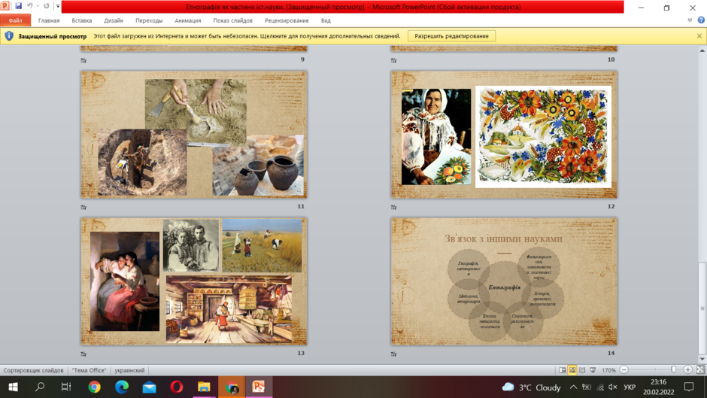Toggle Slide Sorter view button in status bar

[x=572, y=370]
